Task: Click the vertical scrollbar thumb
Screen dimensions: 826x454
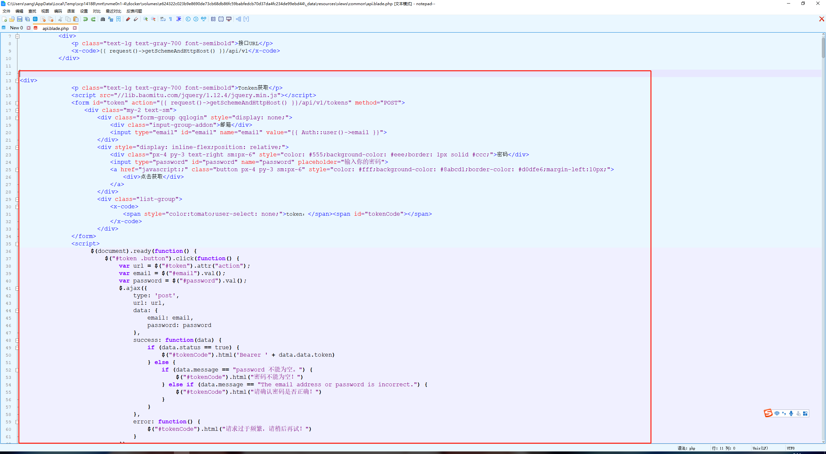Action: [x=823, y=47]
